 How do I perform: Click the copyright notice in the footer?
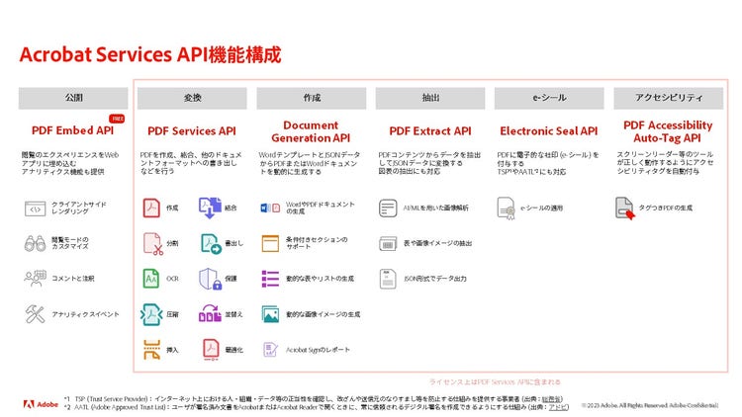coord(650,405)
